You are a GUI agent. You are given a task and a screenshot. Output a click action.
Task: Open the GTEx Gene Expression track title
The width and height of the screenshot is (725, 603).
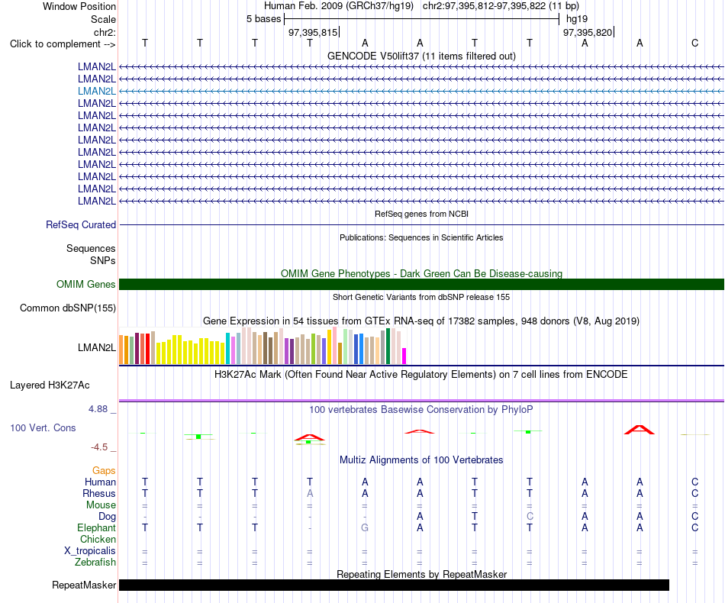(x=421, y=321)
